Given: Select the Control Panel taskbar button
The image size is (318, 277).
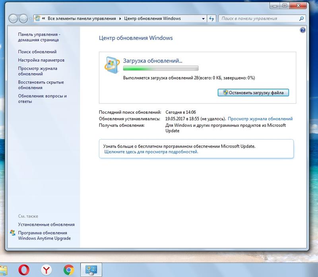Looking at the screenshot, I should point(91,270).
